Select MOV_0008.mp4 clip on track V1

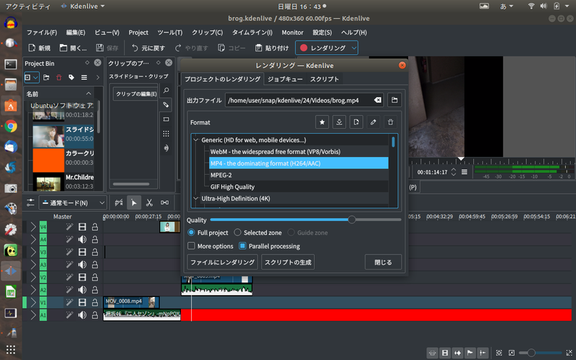[x=132, y=302]
